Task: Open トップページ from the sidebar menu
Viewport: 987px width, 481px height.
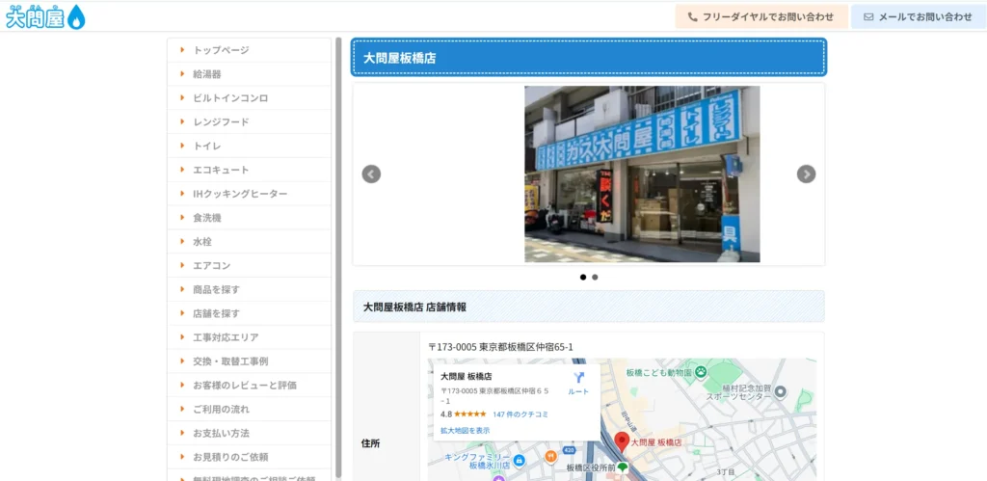Action: point(221,50)
